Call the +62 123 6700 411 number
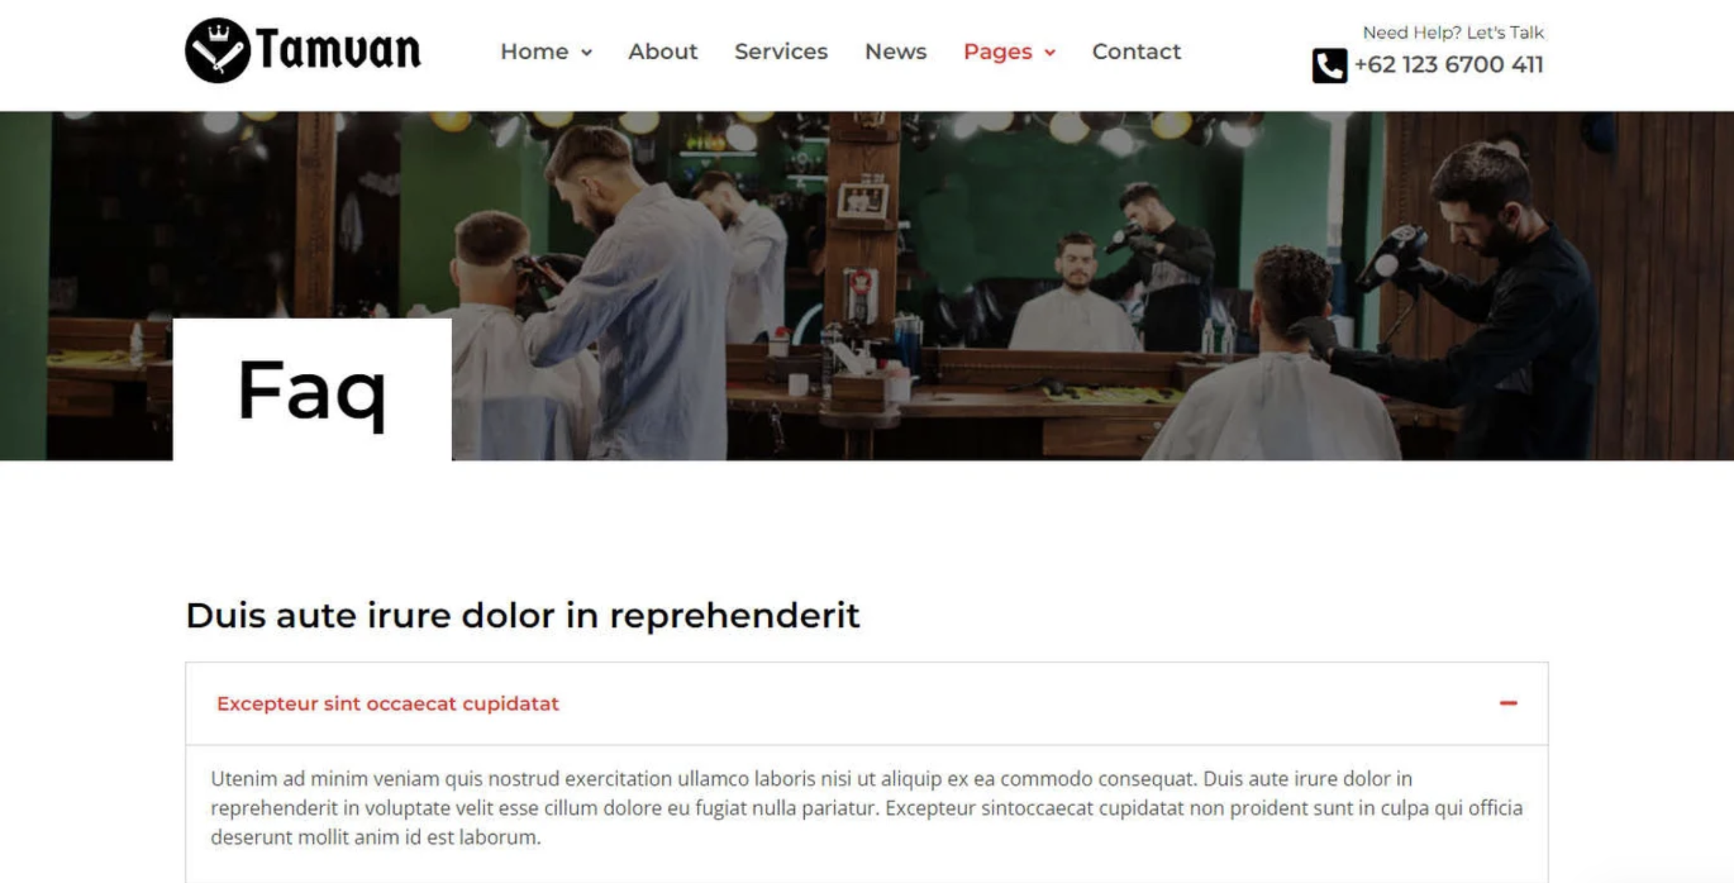This screenshot has height=883, width=1734. pyautogui.click(x=1448, y=65)
